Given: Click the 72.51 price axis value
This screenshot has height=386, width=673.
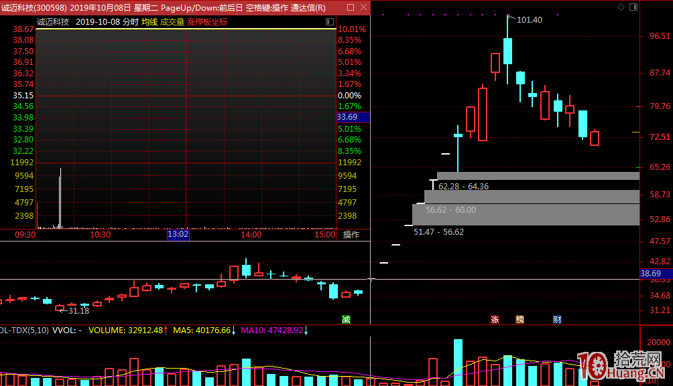Looking at the screenshot, I should (x=660, y=136).
